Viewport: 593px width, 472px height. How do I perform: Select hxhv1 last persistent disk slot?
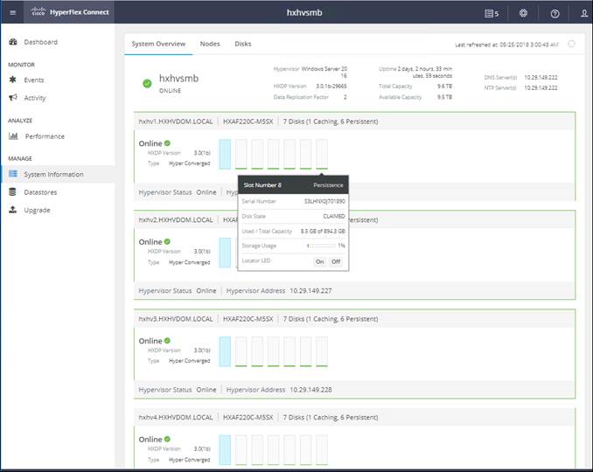(x=322, y=154)
